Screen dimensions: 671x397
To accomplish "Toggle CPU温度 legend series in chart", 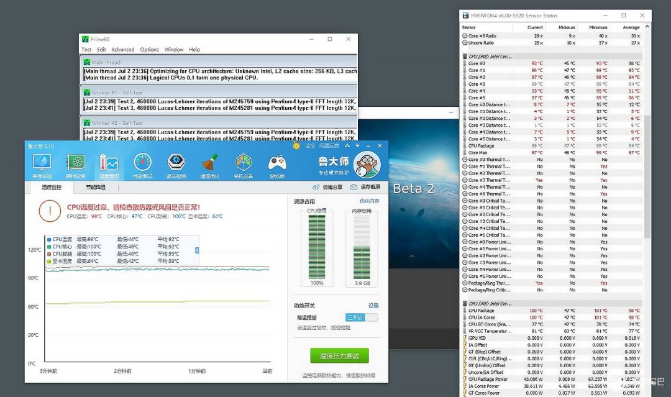I will pos(49,240).
